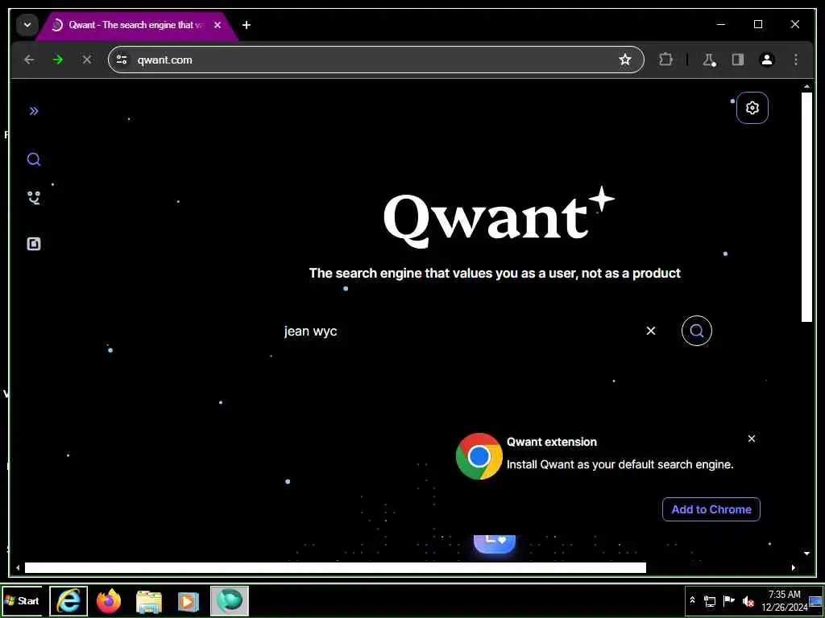
Task: Click the tagline about valuing you as a user
Action: pyautogui.click(x=495, y=274)
